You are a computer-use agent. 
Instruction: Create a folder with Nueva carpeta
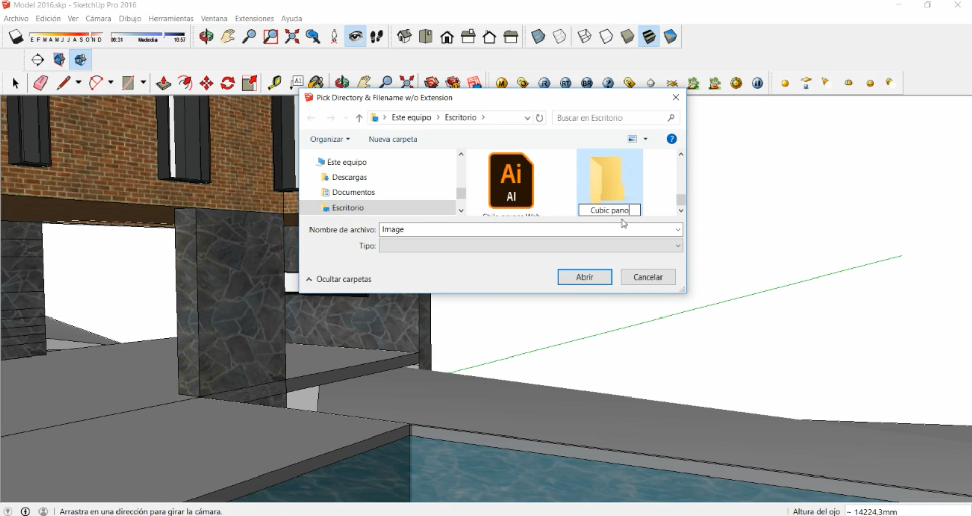393,139
